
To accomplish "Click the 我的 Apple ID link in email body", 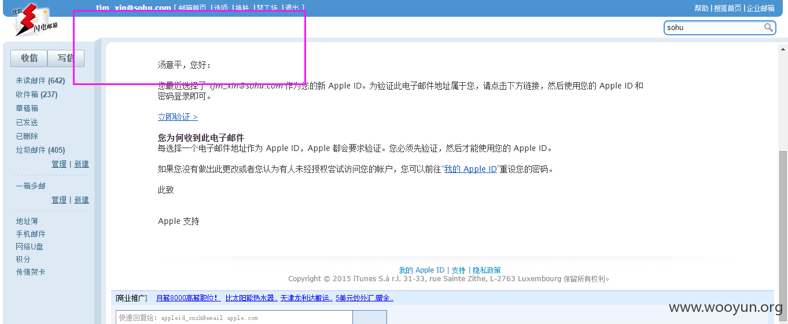I will tap(470, 170).
